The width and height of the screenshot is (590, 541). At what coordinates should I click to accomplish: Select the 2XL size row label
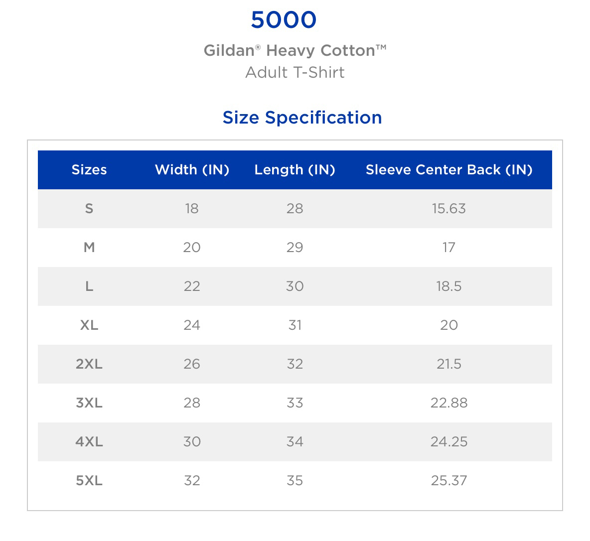(89, 364)
